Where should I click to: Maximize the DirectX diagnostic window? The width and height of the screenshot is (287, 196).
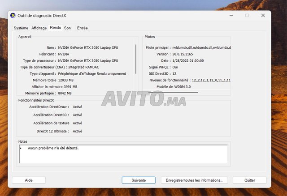click(247, 15)
